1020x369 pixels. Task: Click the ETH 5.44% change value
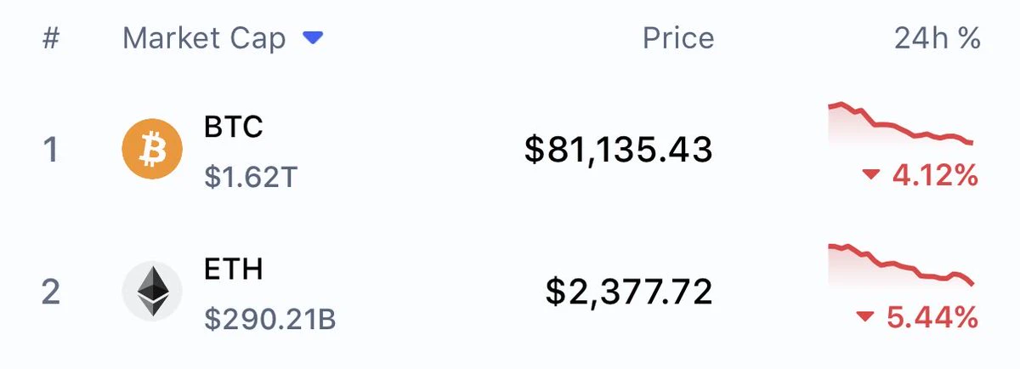click(932, 317)
